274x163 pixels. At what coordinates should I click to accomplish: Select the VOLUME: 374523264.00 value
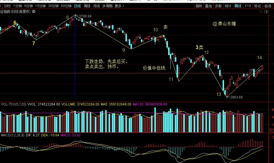click(80, 104)
